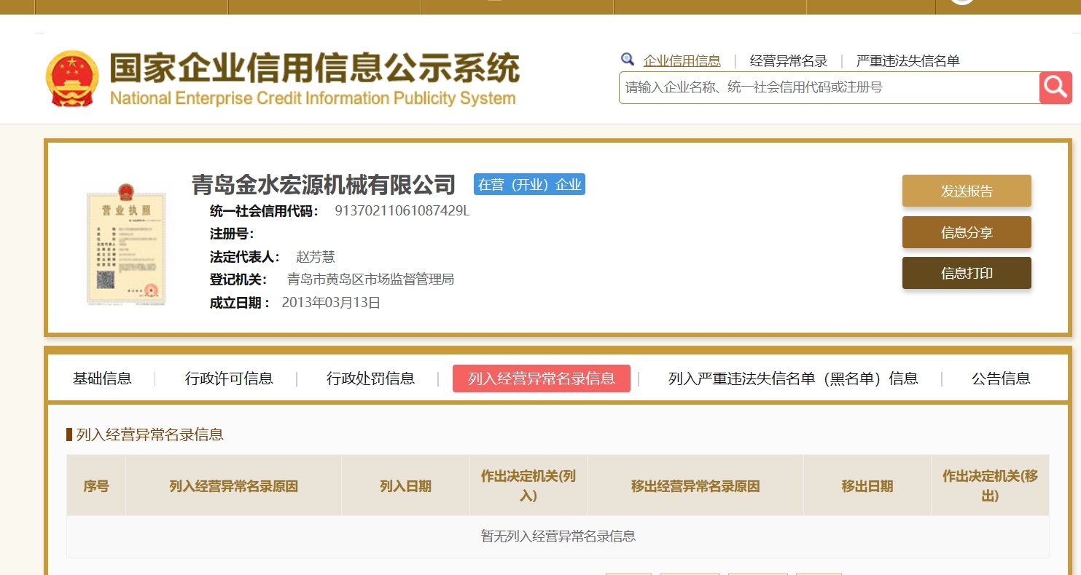The image size is (1081, 575).
Task: Open the 公告信息 tab
Action: click(1001, 378)
